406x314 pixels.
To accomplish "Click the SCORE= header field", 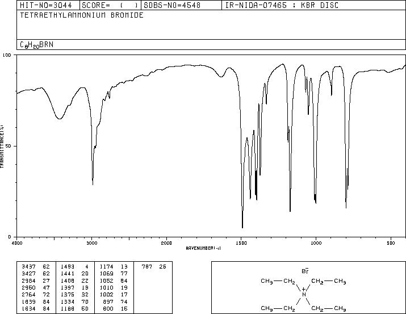I will (x=110, y=5).
